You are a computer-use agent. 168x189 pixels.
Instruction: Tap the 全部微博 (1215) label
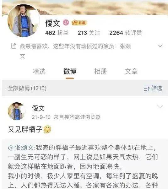(27, 88)
